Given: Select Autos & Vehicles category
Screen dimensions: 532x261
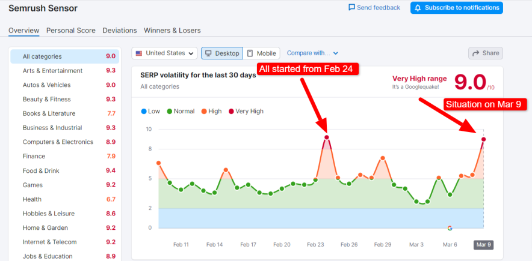Looking at the screenshot, I should [65, 85].
